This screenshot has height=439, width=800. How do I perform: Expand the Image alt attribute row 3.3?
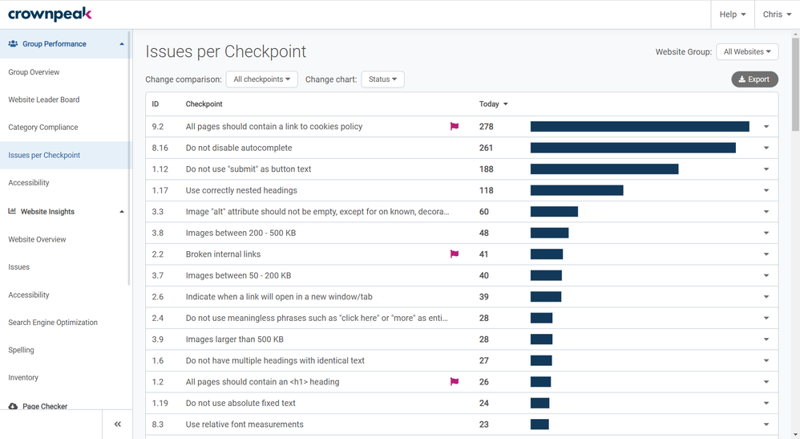pyautogui.click(x=766, y=212)
